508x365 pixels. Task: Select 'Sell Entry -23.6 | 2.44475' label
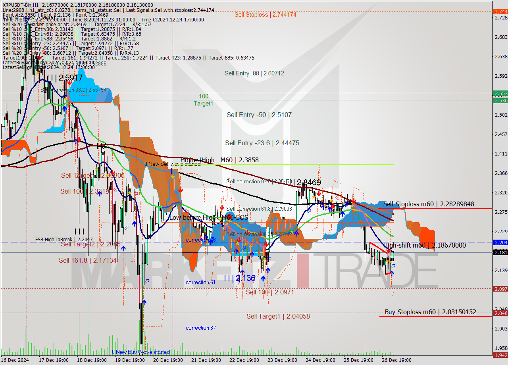(262, 143)
